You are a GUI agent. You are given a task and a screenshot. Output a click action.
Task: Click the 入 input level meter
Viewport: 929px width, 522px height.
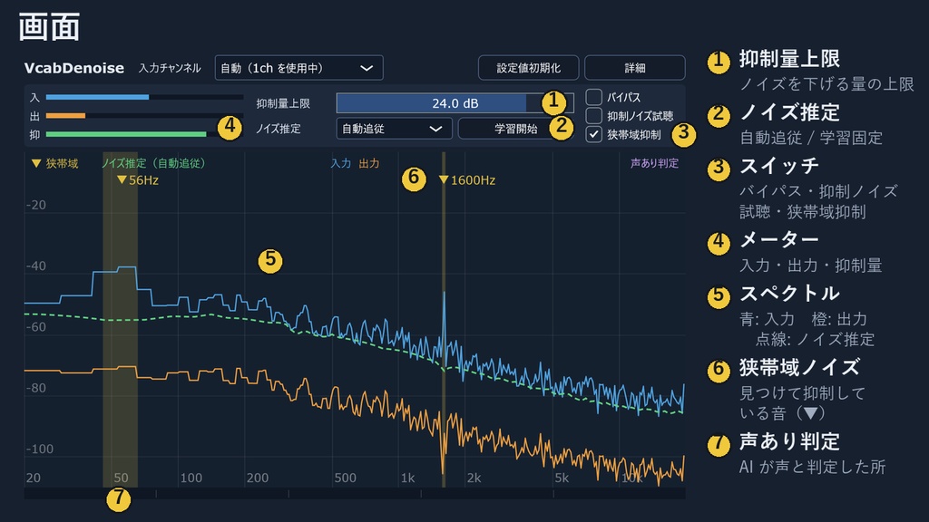click(144, 97)
